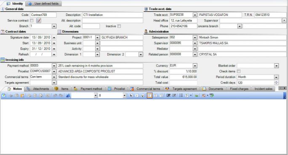
Task: Click the bulleted list icon
Action: [x=181, y=96]
